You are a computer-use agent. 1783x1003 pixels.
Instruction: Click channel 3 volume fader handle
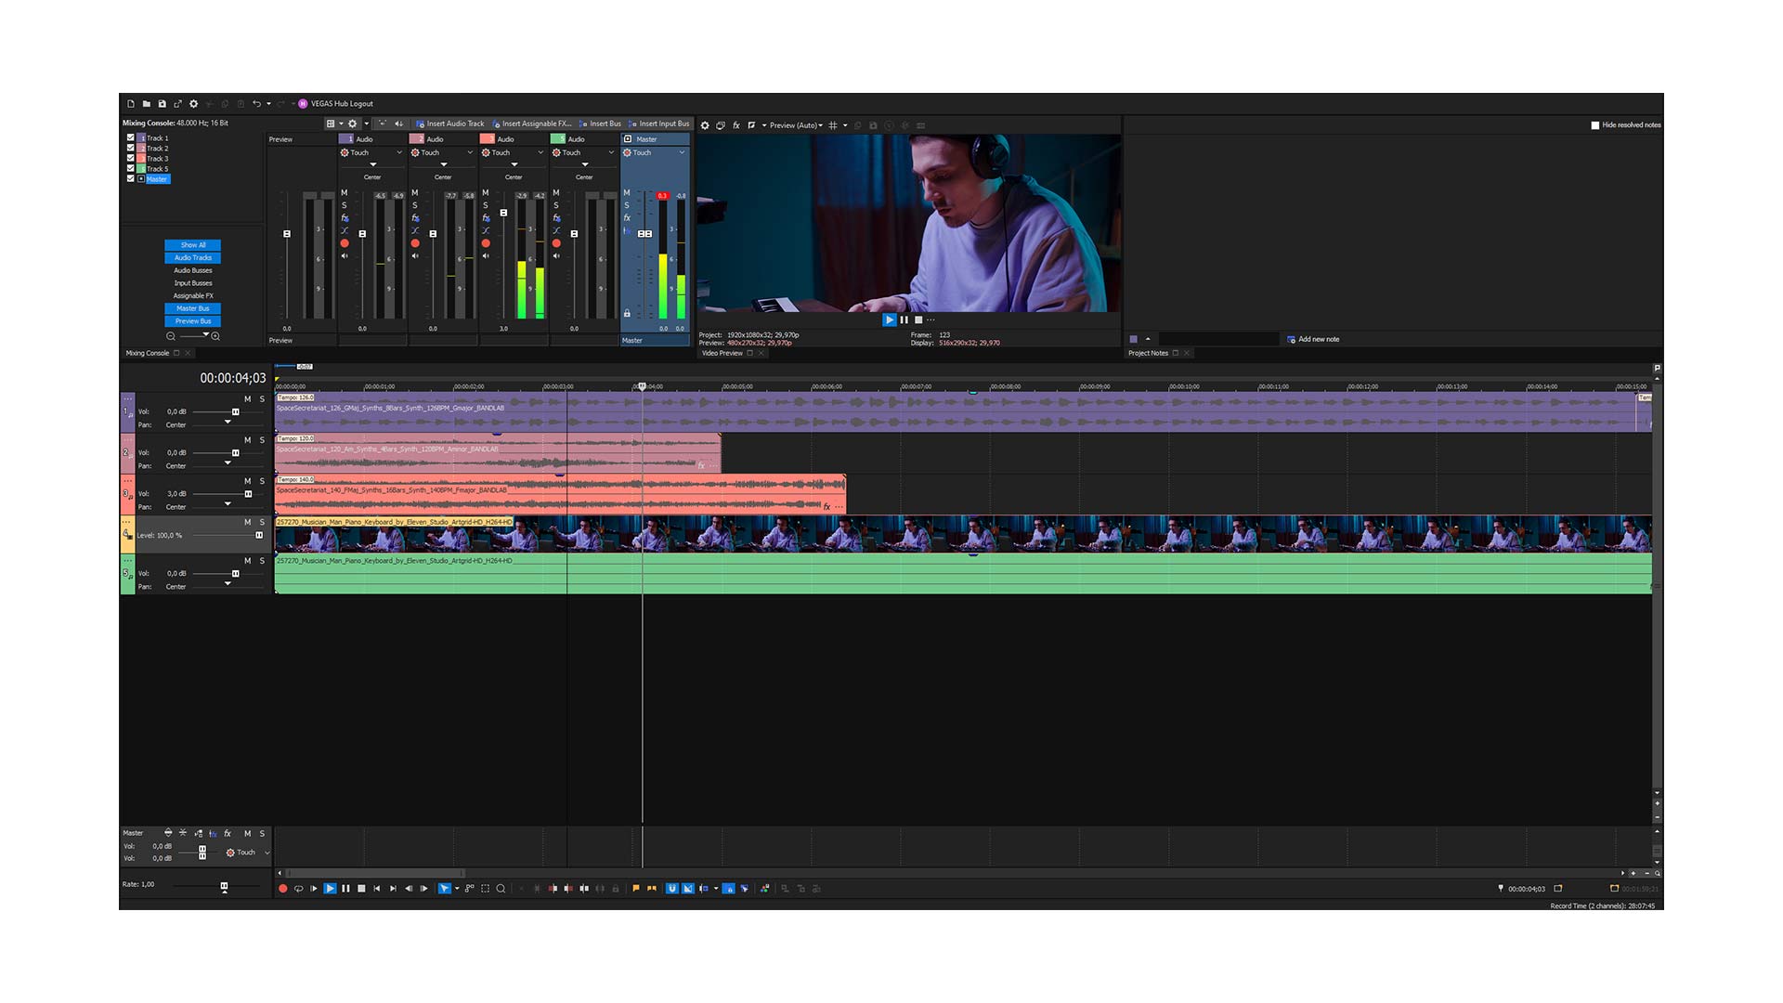(504, 213)
